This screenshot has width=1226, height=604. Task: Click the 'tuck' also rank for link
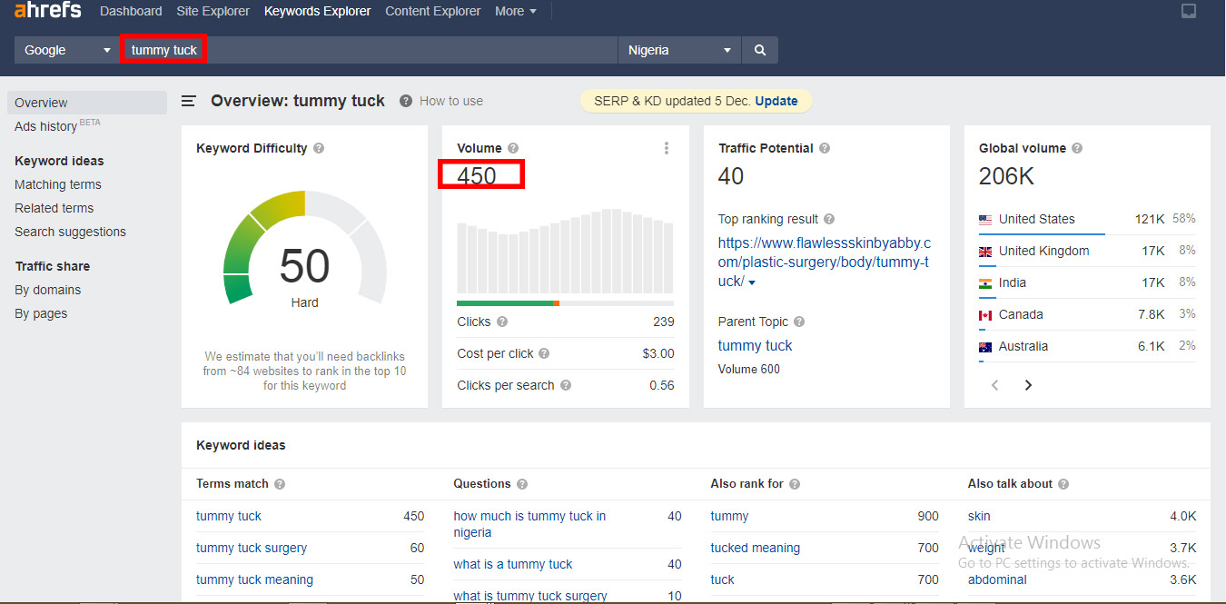723,579
